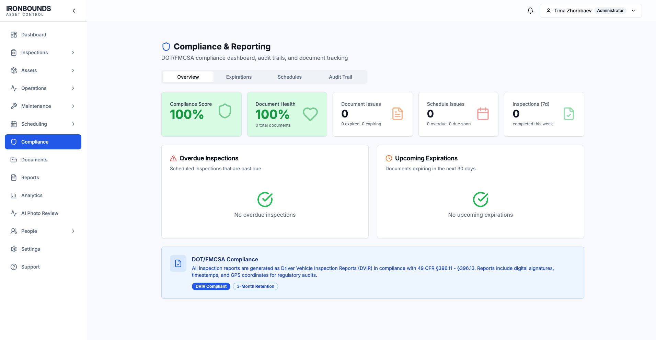Collapse the sidebar with the left chevron
Image resolution: width=656 pixels, height=340 pixels.
click(74, 11)
